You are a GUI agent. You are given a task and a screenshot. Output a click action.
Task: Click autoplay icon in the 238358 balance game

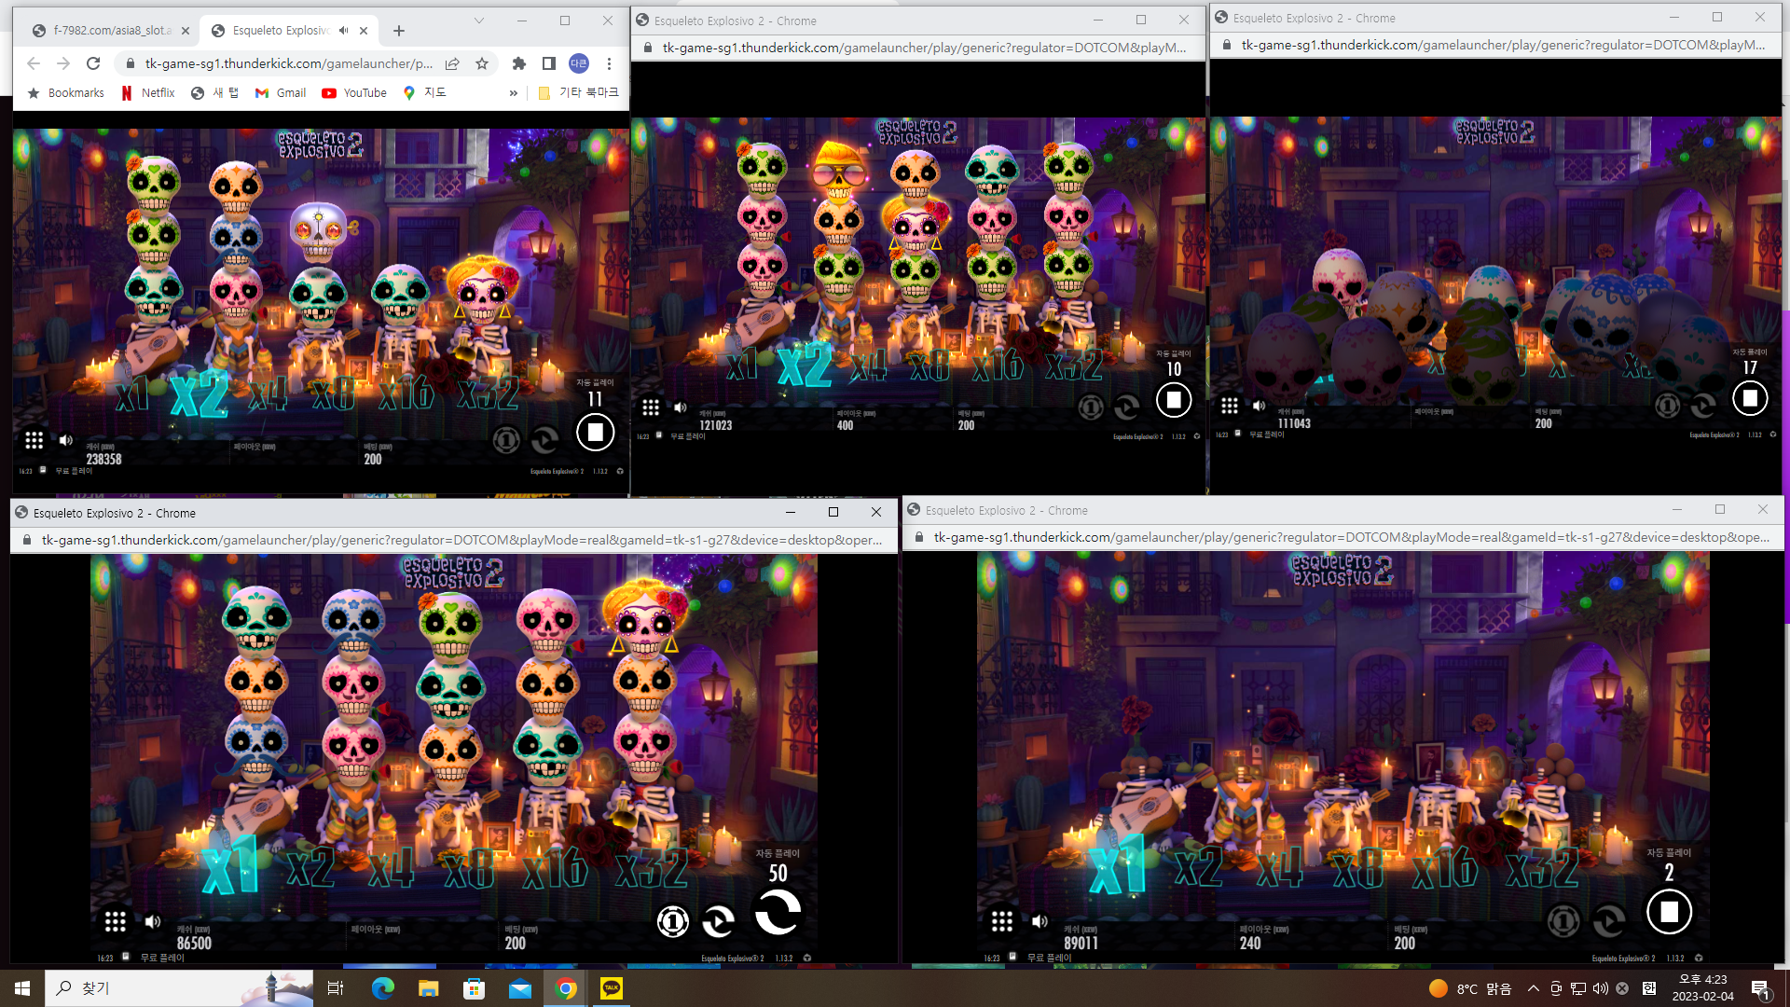[x=544, y=439]
